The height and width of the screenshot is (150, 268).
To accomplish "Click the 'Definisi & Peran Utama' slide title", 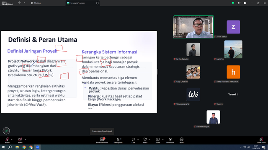I will (x=43, y=40).
